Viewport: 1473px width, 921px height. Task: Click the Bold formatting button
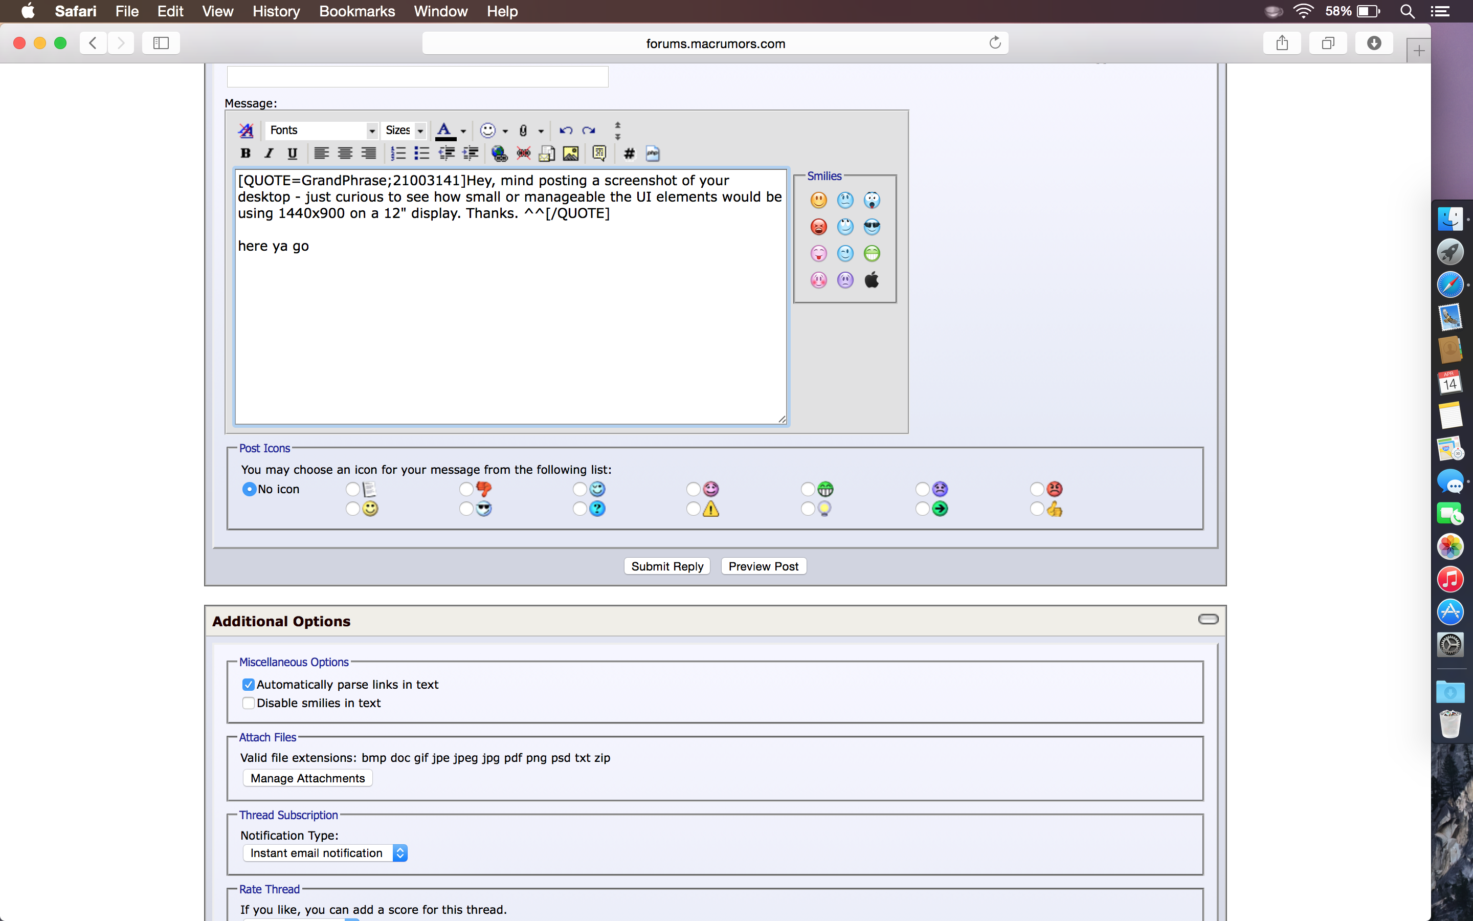(x=245, y=153)
